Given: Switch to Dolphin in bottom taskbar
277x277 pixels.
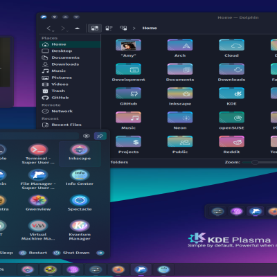Looking at the screenshot, I should pyautogui.click(x=141, y=269).
